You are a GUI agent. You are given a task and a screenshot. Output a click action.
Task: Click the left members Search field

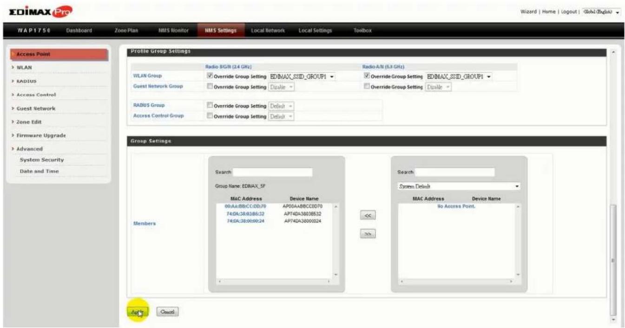[273, 172]
